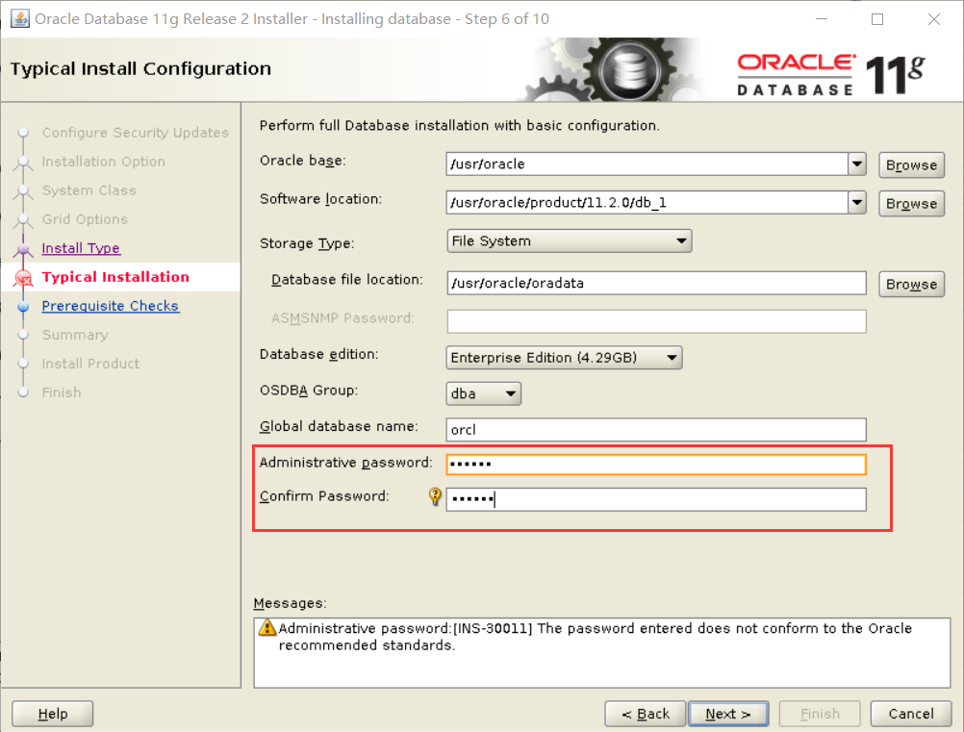This screenshot has height=732, width=964.
Task: Click the Java installer title bar icon
Action: (19, 18)
